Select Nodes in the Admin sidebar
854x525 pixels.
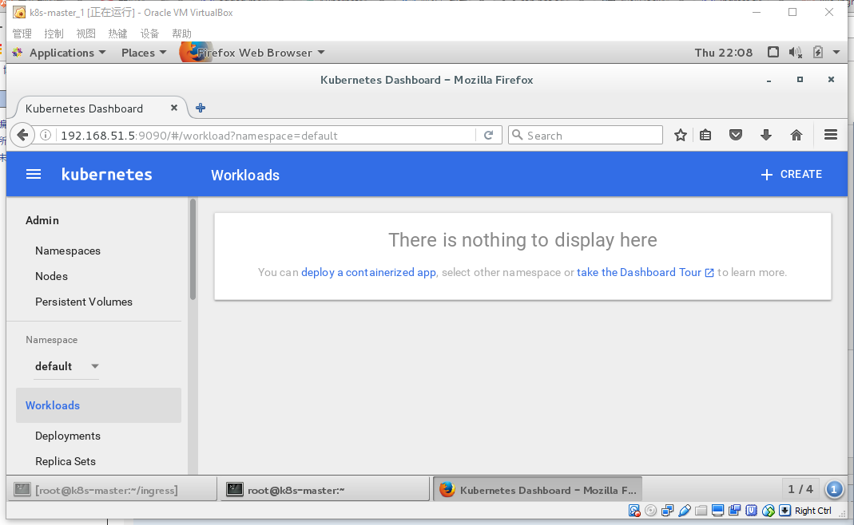coord(51,276)
